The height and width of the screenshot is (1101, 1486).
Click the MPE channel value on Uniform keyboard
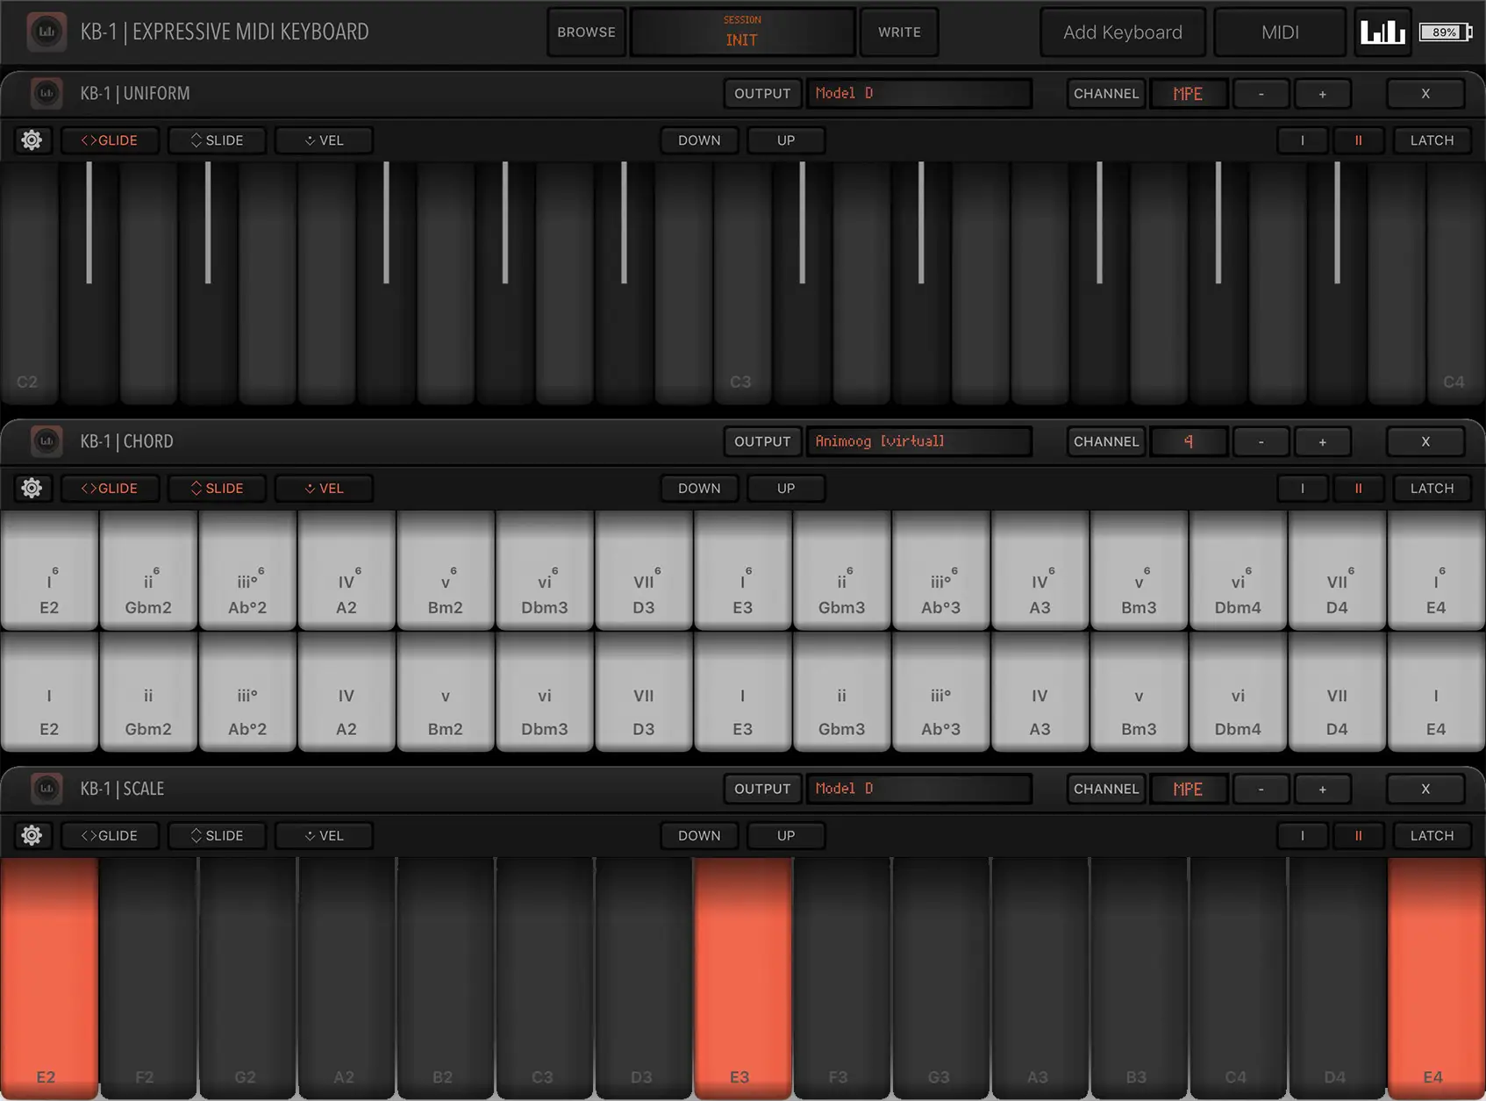1188,93
